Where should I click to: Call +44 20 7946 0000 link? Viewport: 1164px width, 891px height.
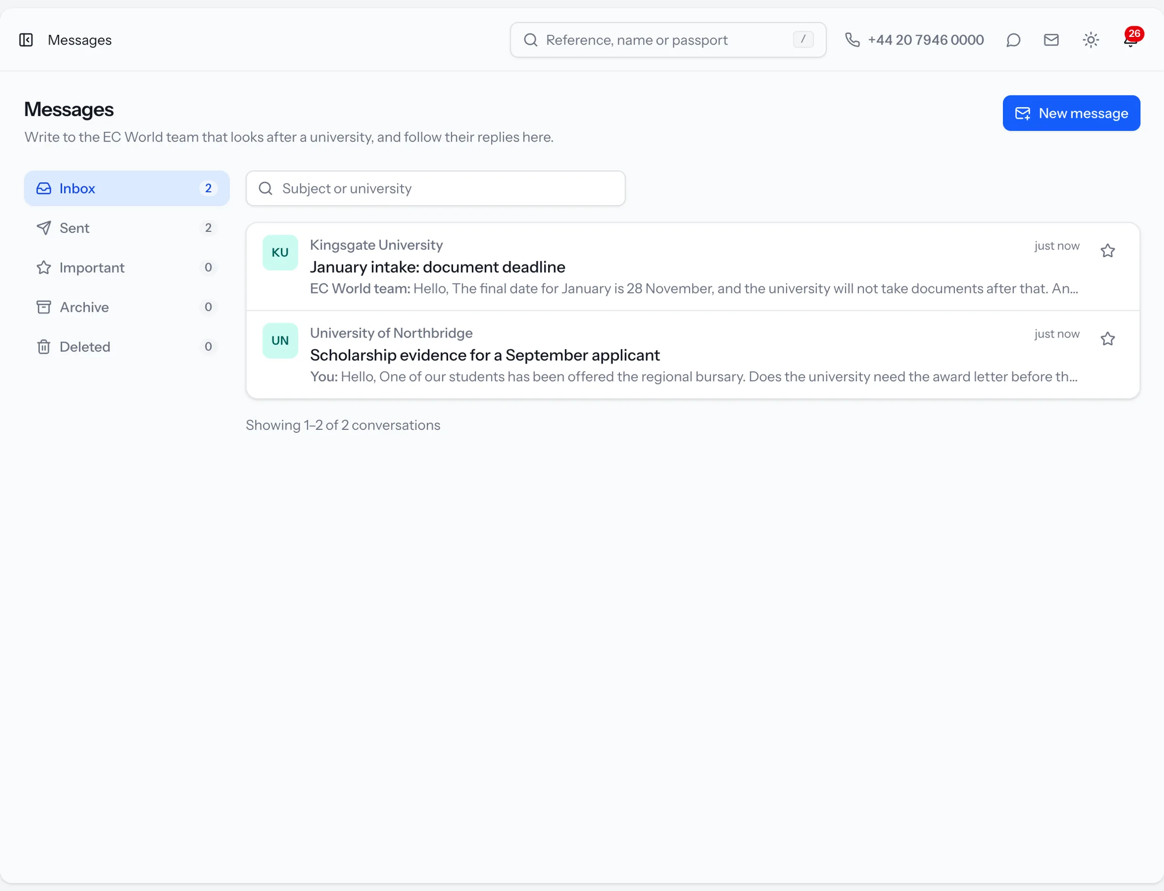926,40
